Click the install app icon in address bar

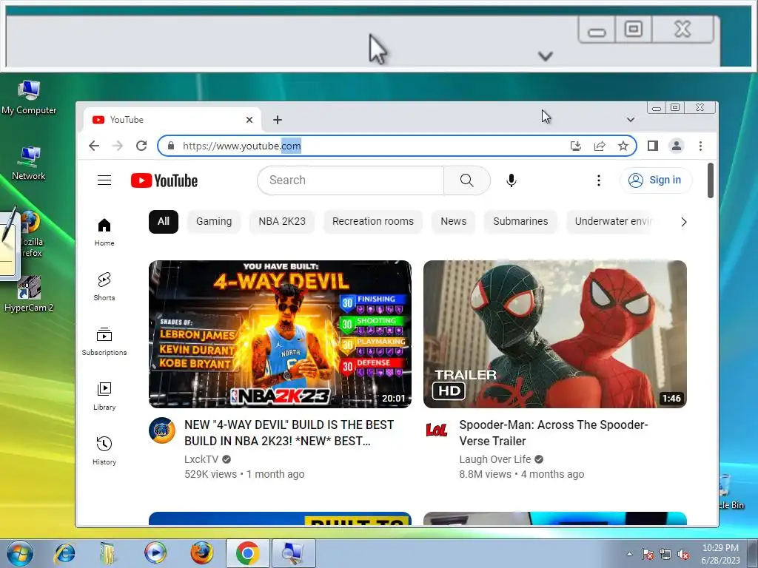(x=575, y=146)
